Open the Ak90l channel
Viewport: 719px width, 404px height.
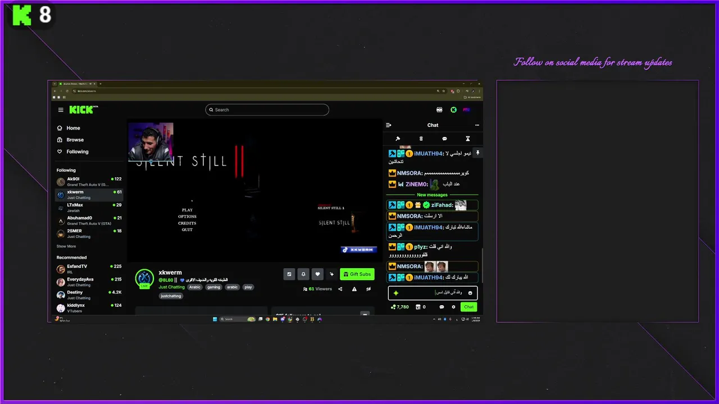89,181
